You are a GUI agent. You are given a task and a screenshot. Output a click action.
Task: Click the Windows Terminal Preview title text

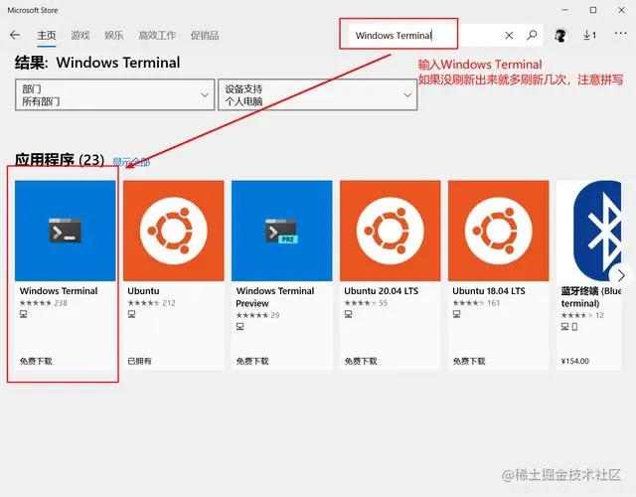click(275, 297)
